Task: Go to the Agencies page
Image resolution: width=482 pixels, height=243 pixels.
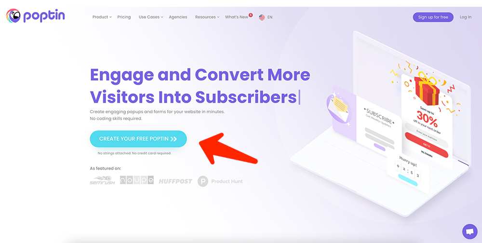Action: tap(178, 17)
